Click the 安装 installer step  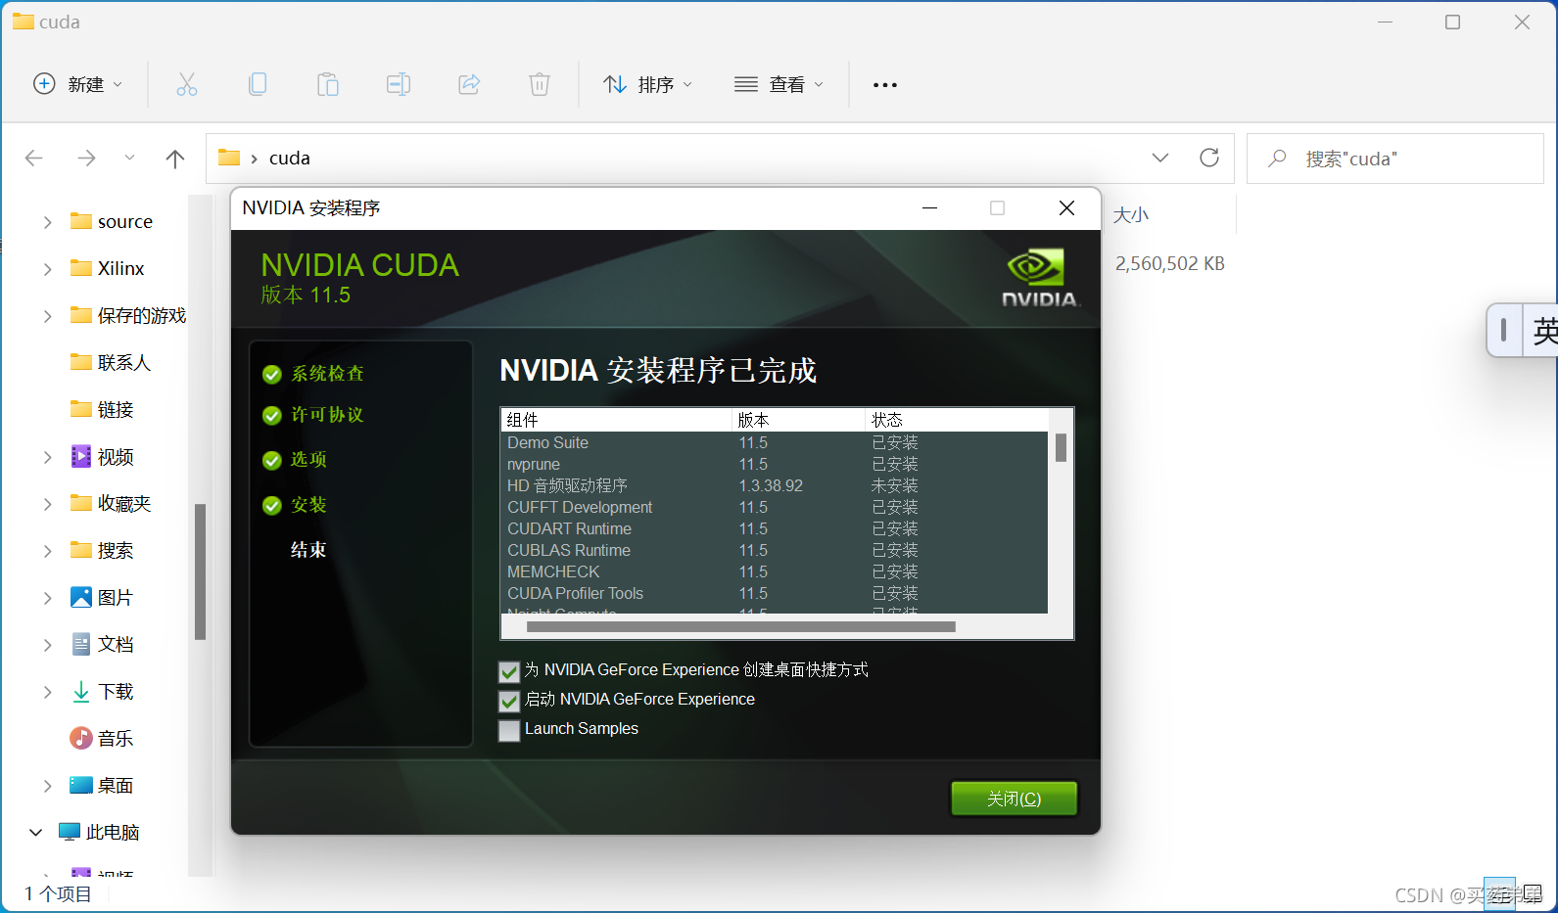coord(295,505)
